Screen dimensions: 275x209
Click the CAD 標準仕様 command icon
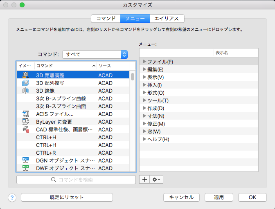[25, 129]
